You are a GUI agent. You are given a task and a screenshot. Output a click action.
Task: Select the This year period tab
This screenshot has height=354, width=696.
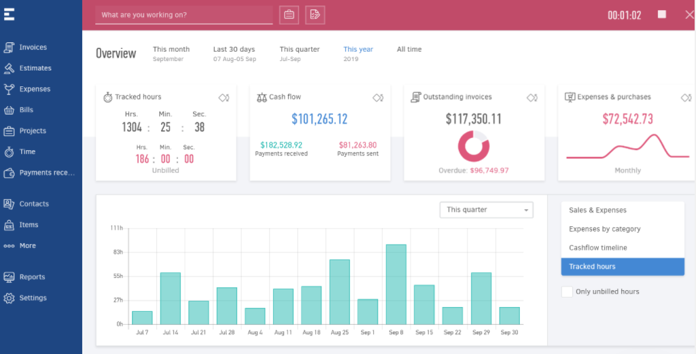[358, 54]
